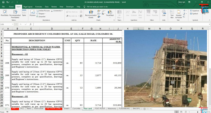Insert a PivotTable
The height and width of the screenshot is (113, 211).
tap(5, 13)
